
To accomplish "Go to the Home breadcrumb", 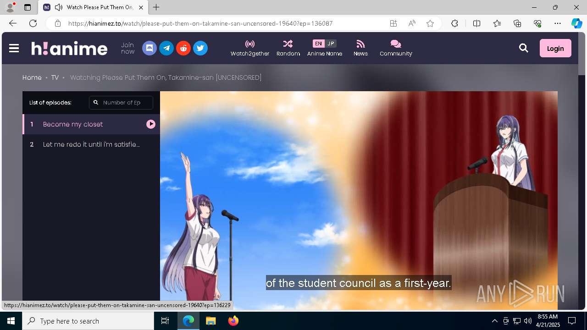I will click(x=32, y=77).
